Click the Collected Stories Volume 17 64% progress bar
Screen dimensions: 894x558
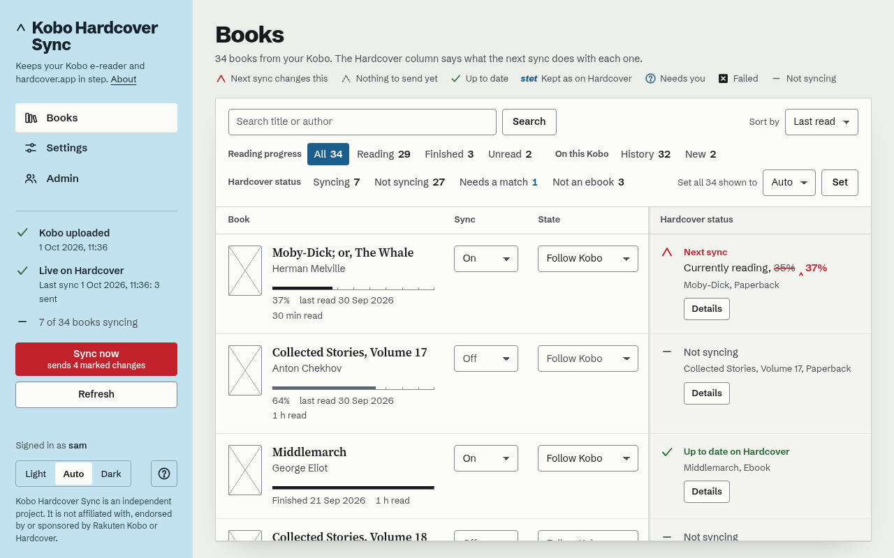[353, 388]
